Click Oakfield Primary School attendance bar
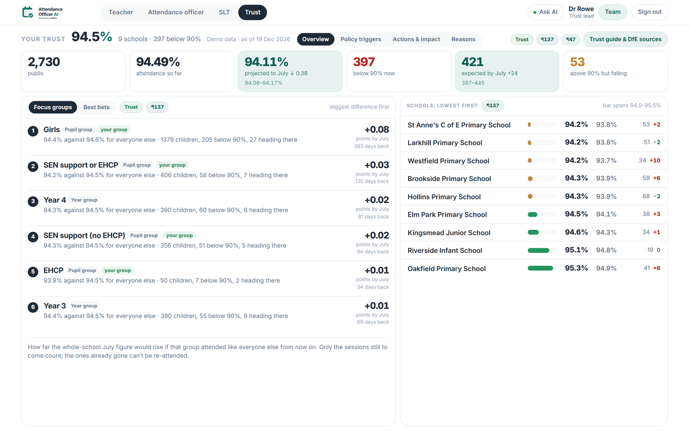The height and width of the screenshot is (431, 689). tap(542, 269)
